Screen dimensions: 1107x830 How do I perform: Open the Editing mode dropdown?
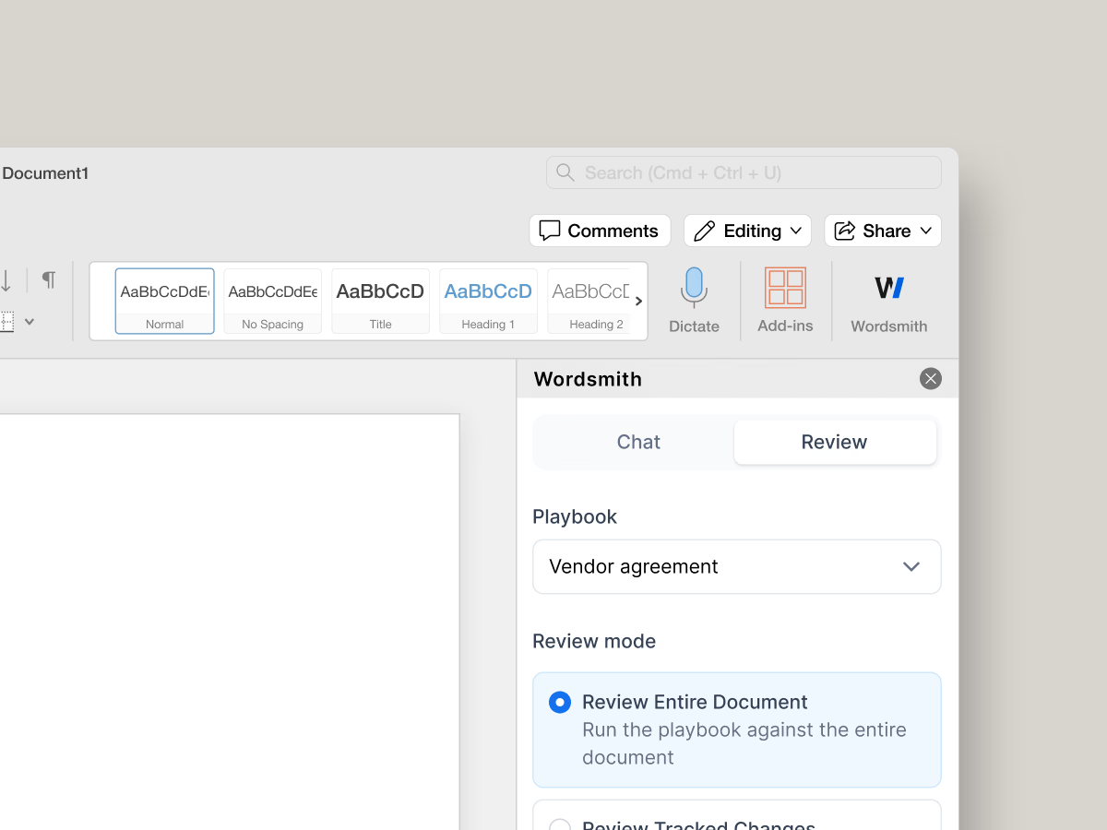pyautogui.click(x=747, y=231)
